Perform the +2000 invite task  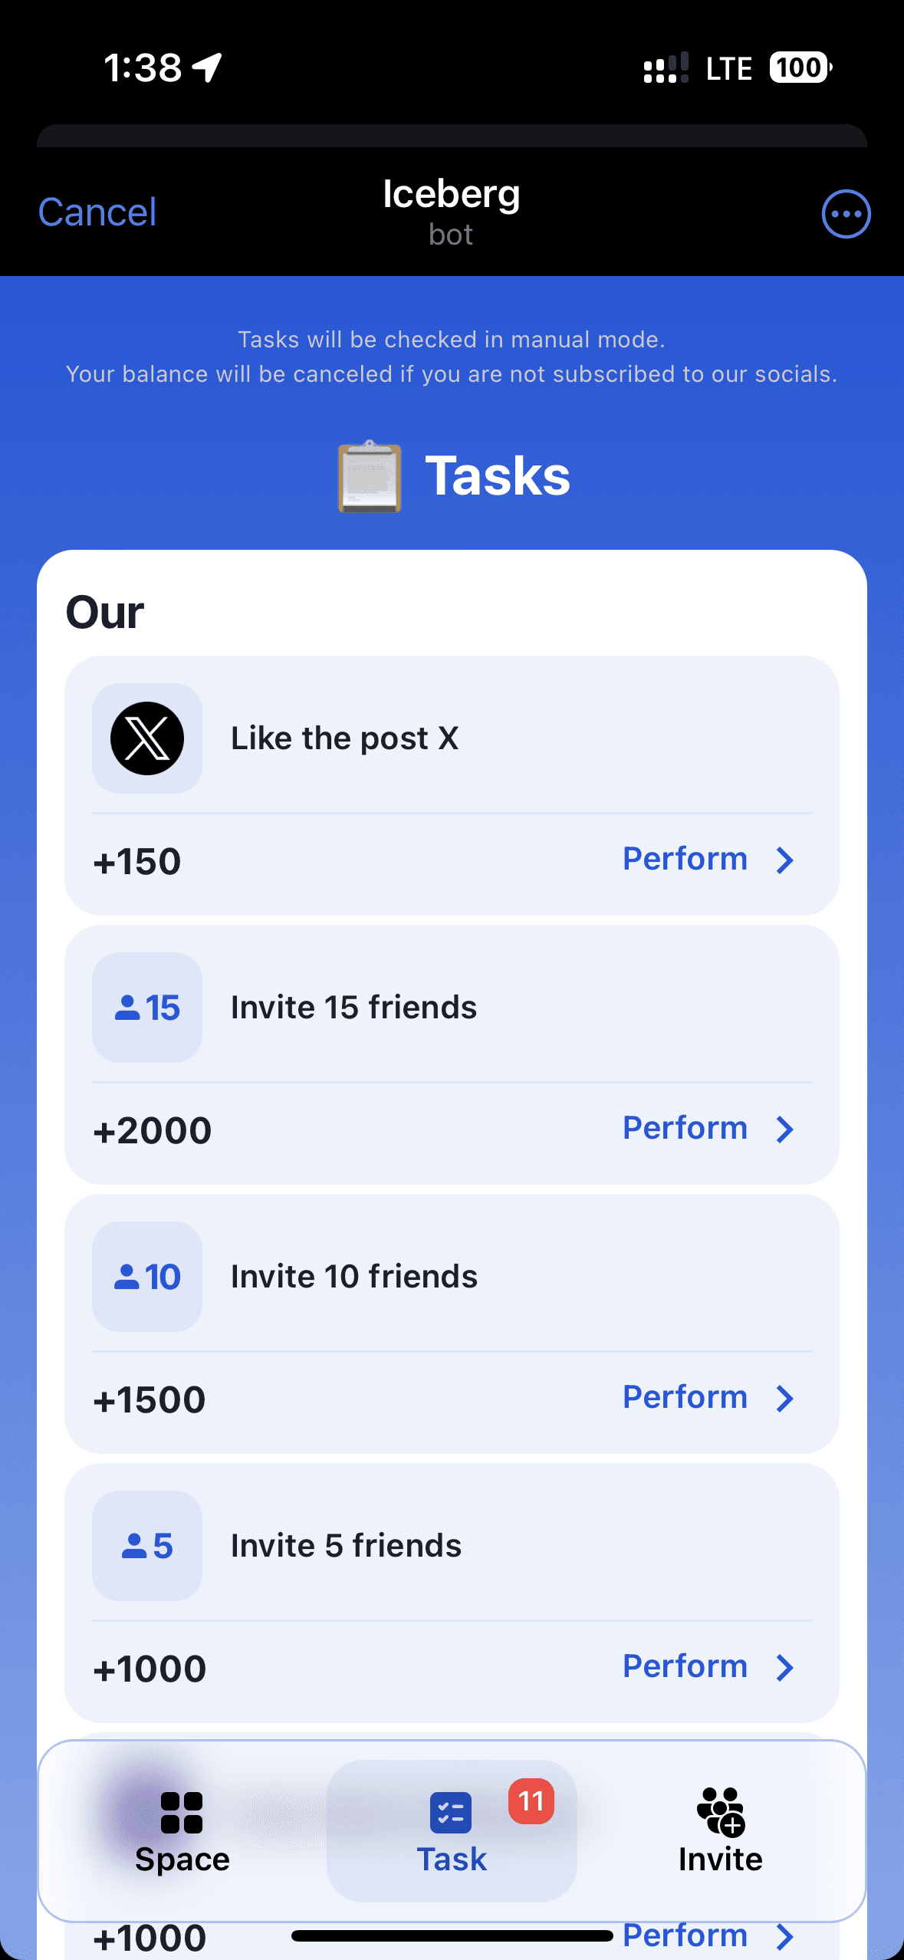[685, 1128]
